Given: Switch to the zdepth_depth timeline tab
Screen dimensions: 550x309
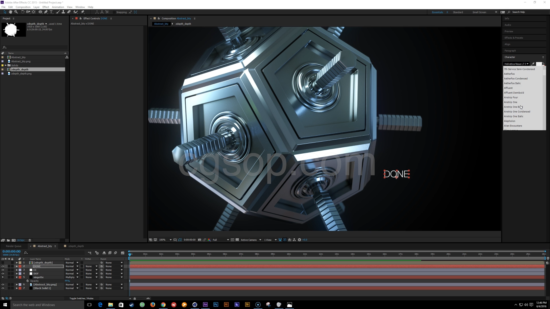Looking at the screenshot, I should tap(76, 246).
